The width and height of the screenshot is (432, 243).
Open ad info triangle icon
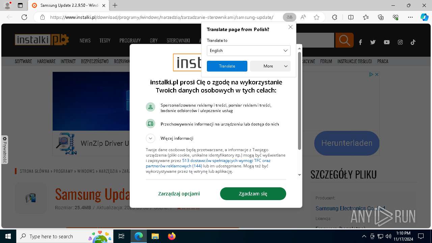point(371,74)
